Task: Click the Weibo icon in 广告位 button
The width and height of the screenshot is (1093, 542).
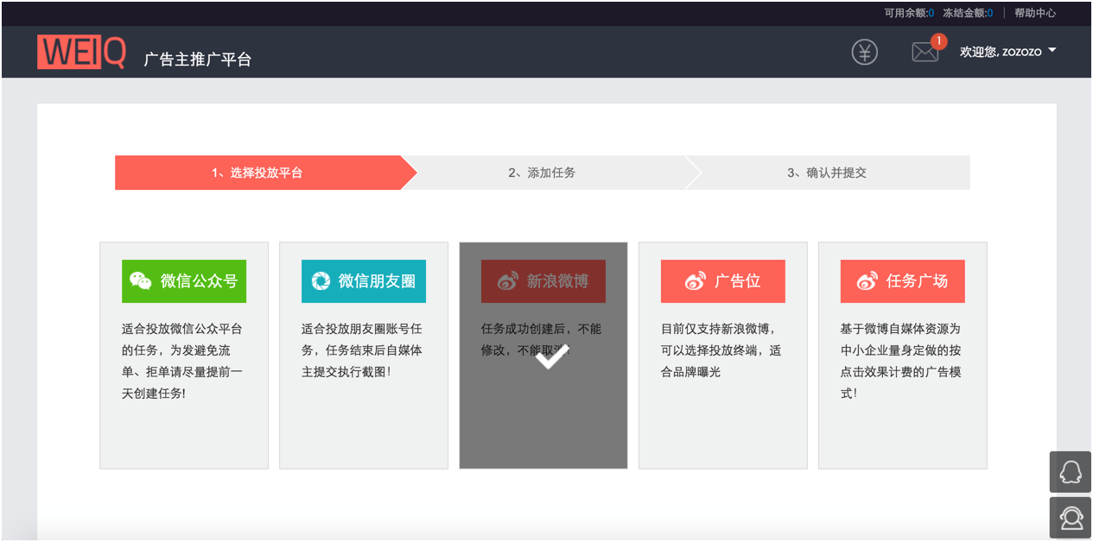Action: 695,281
